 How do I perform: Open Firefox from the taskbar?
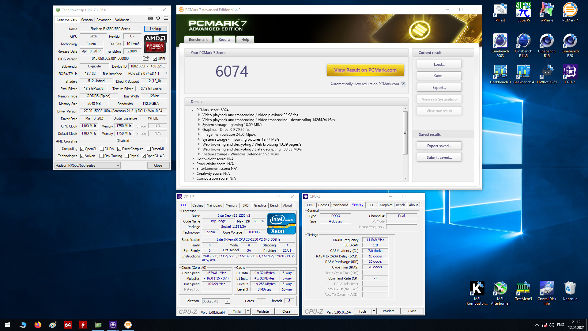(38, 325)
